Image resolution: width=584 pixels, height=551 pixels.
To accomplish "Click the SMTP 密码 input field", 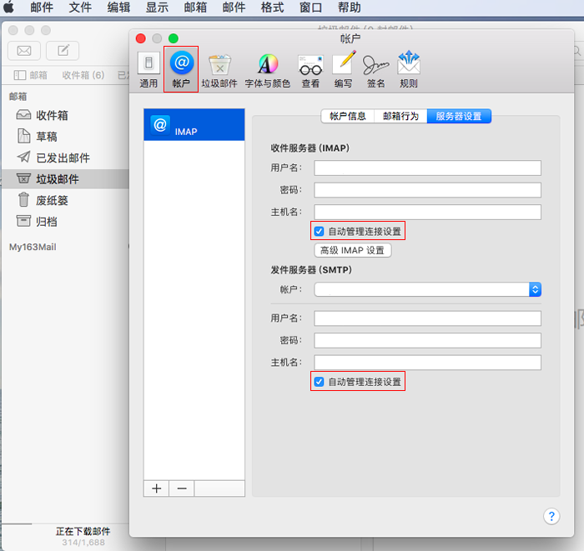I will point(427,340).
